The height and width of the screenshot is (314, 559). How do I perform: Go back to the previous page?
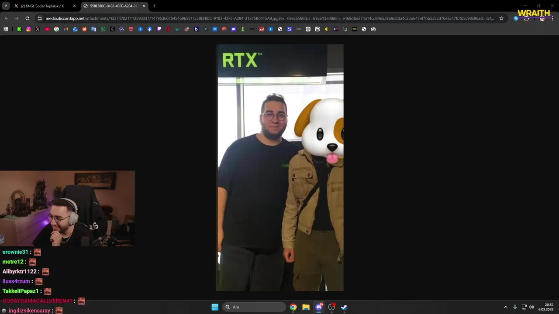6,18
